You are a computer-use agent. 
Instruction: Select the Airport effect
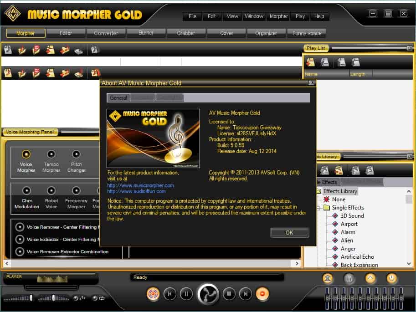click(349, 224)
